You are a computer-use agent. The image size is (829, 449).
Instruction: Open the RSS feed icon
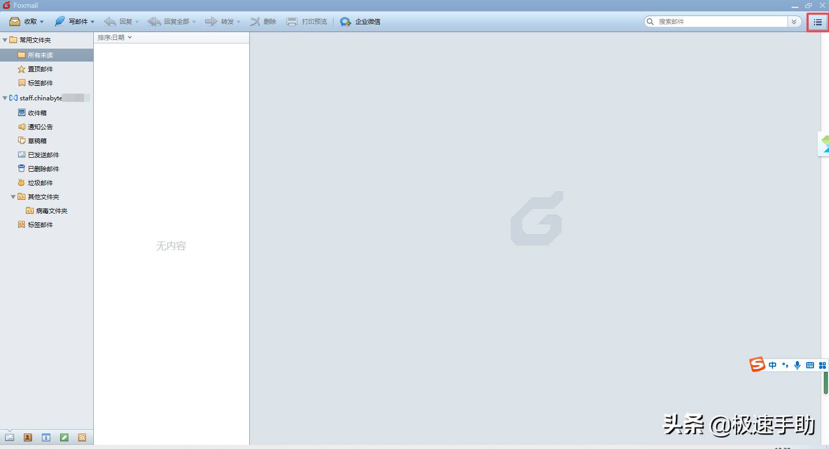point(82,438)
